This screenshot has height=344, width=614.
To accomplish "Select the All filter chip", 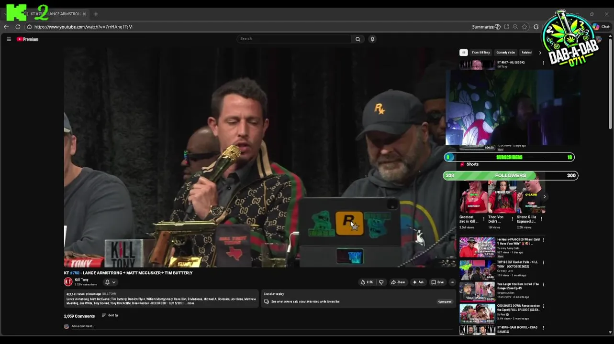I will (463, 53).
